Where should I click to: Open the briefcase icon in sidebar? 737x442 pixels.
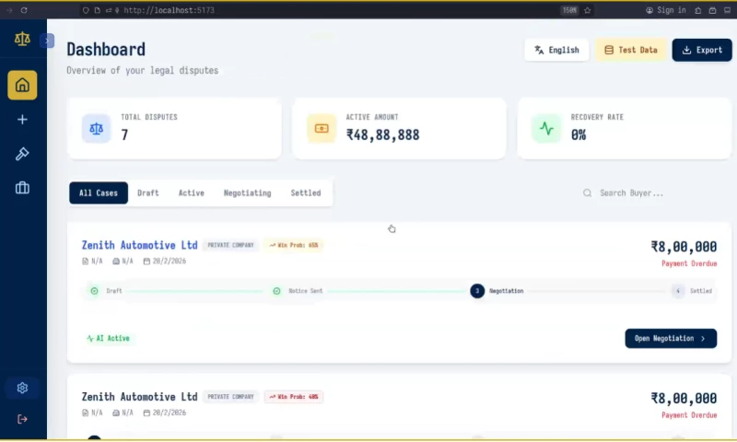22,188
